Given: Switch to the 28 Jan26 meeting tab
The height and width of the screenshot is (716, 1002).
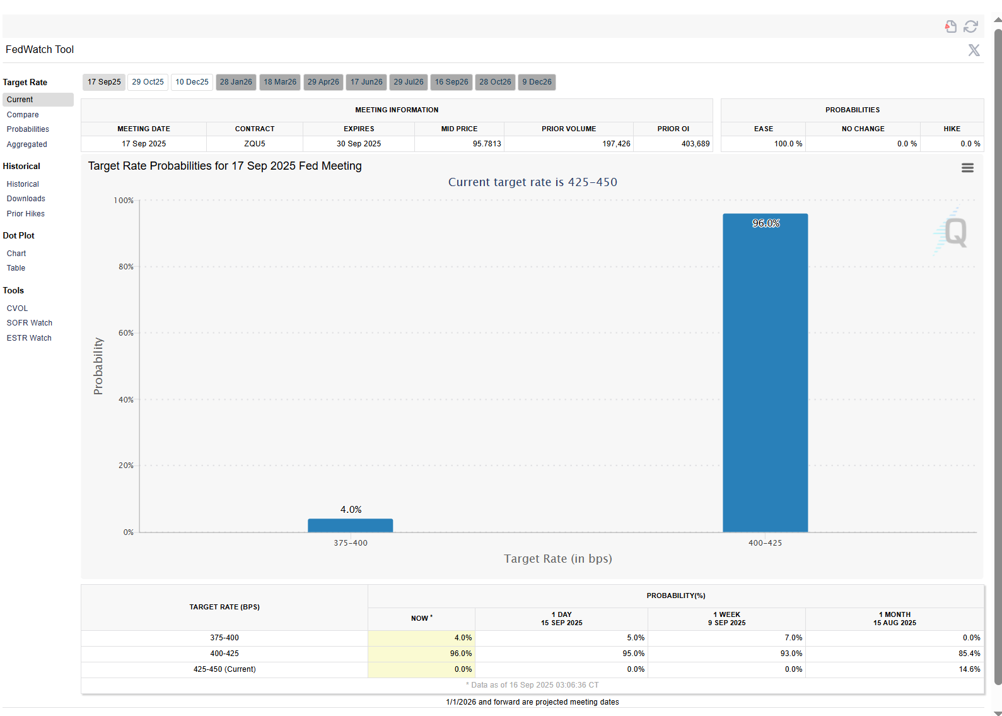Looking at the screenshot, I should click(236, 82).
